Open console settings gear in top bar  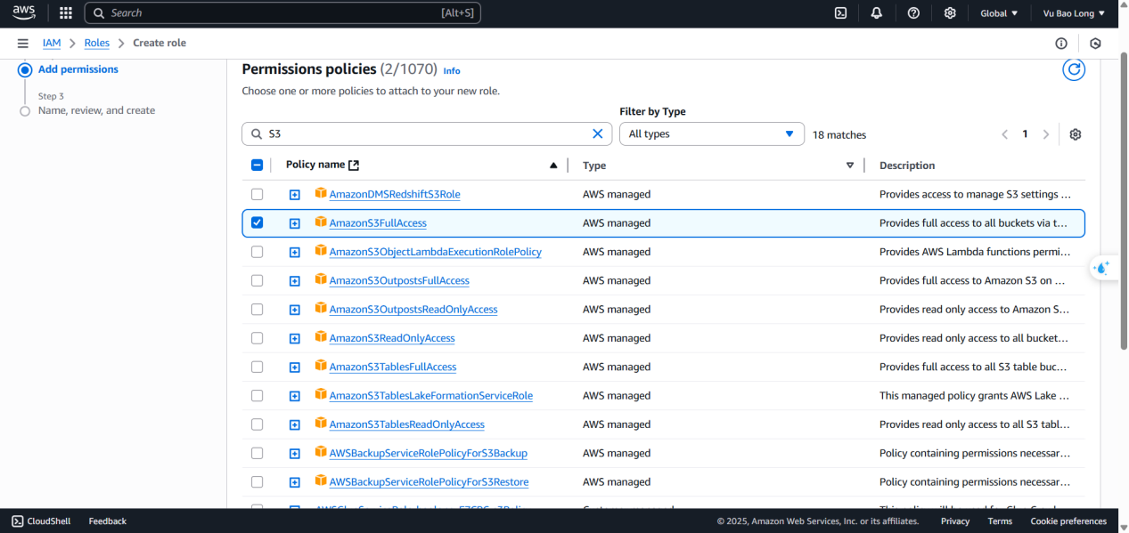(950, 13)
